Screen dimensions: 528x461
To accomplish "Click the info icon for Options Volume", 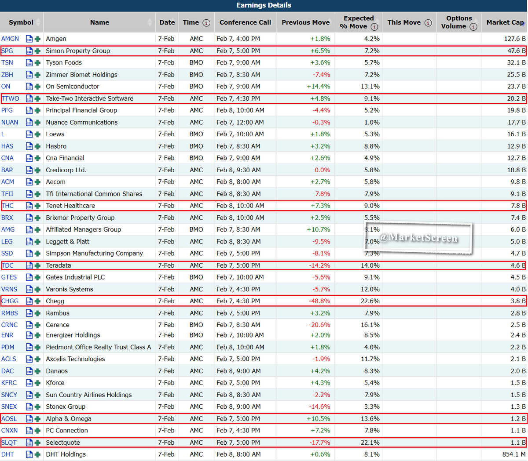I will pyautogui.click(x=473, y=27).
